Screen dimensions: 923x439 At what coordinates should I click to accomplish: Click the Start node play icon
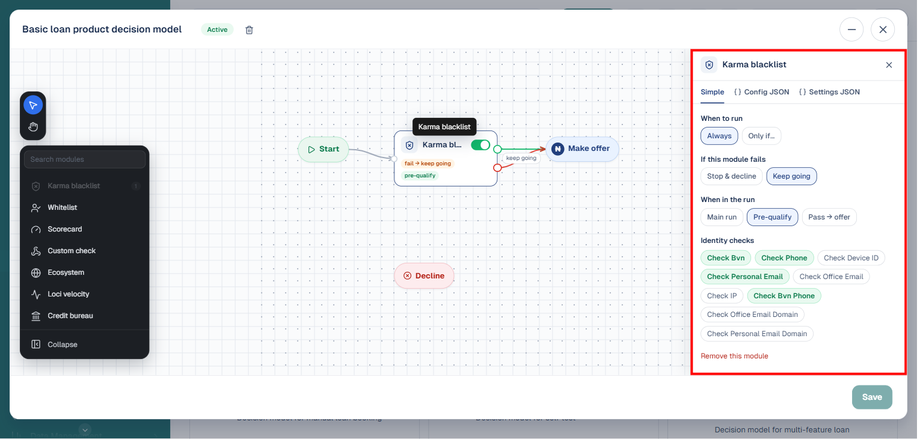click(311, 149)
